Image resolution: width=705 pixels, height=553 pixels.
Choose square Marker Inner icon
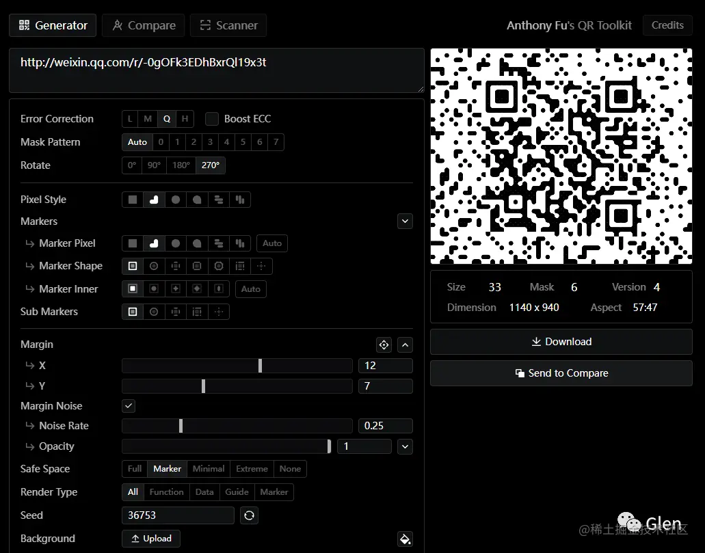click(x=133, y=288)
